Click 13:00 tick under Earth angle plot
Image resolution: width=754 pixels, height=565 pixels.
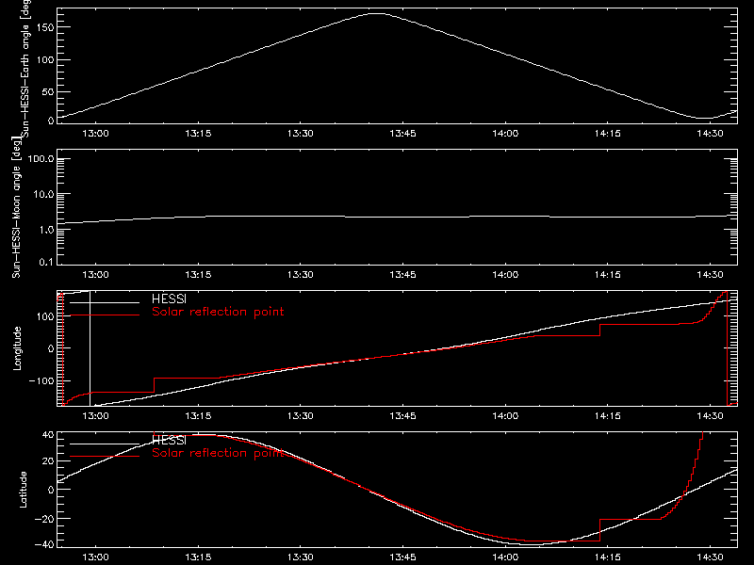point(96,134)
